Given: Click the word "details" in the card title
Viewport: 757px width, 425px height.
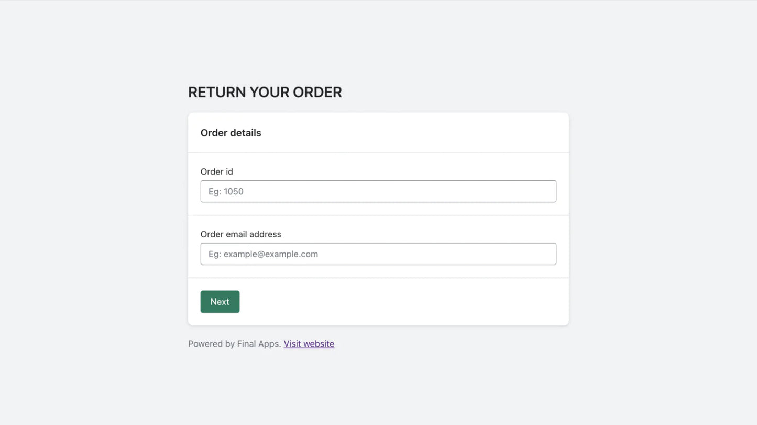Looking at the screenshot, I should click(245, 133).
